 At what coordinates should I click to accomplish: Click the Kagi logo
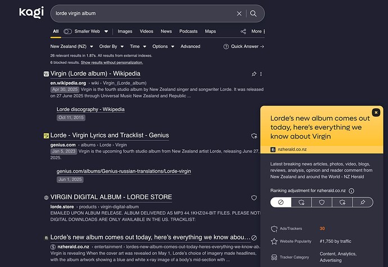tap(31, 12)
